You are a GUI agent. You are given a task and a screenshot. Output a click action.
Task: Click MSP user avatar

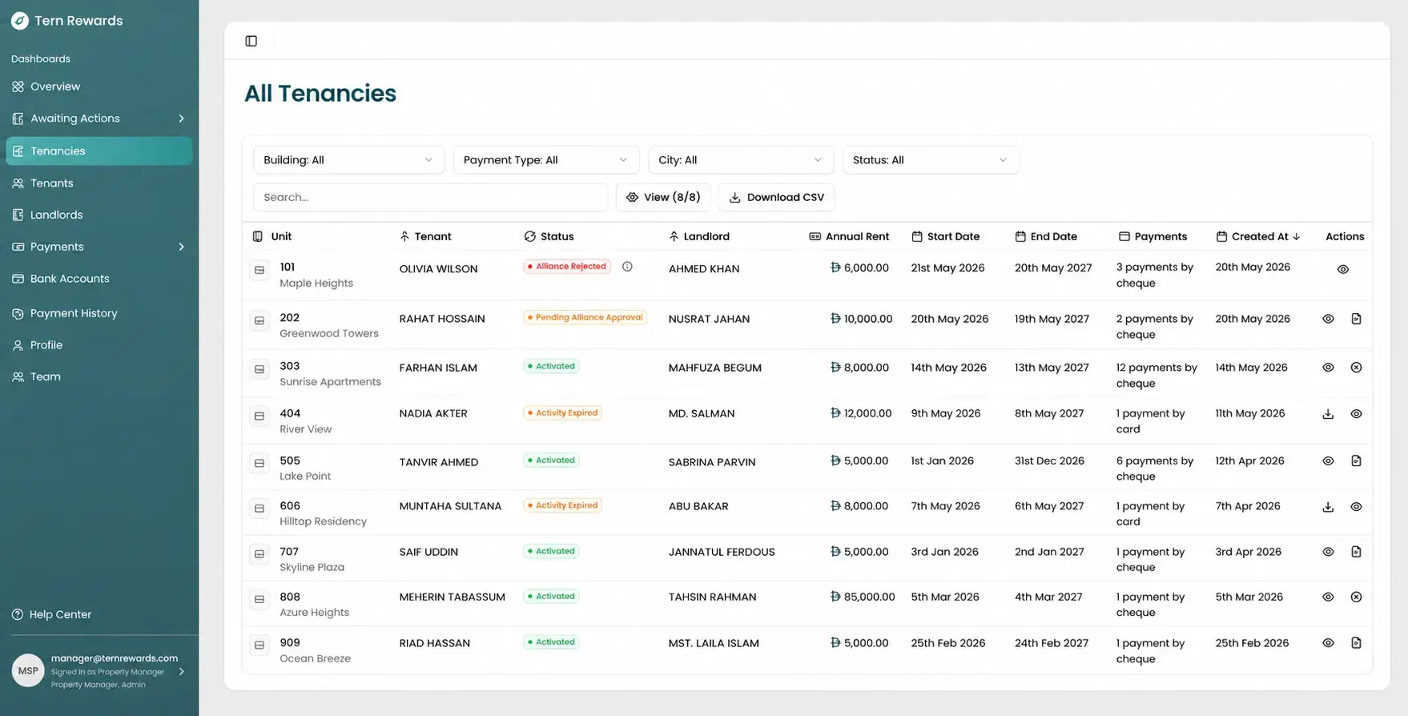click(28, 671)
